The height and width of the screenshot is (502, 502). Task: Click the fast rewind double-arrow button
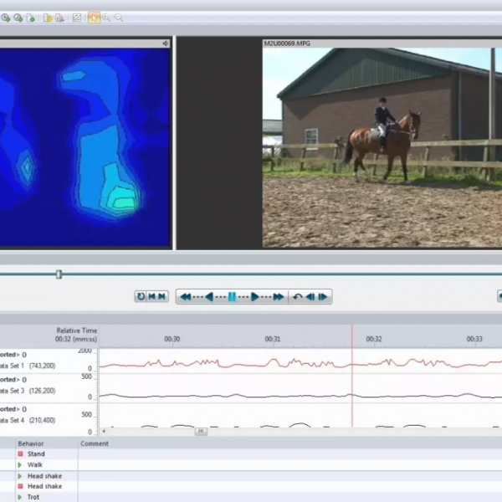coord(186,296)
